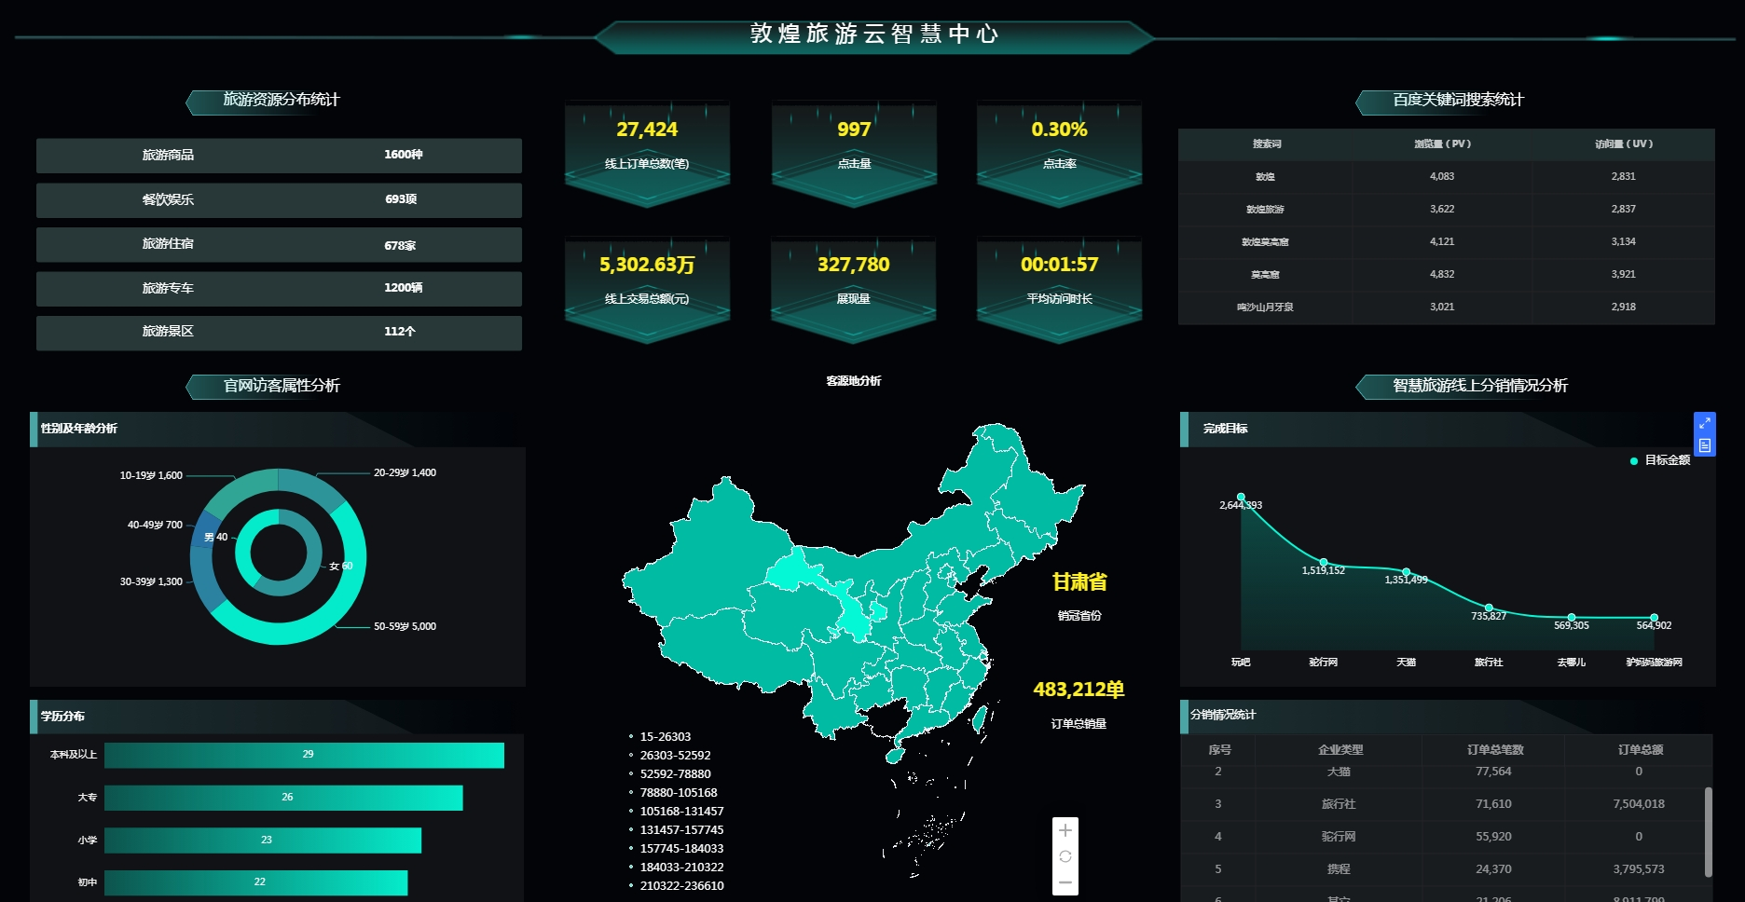
Task: Open the data view document icon
Action: pyautogui.click(x=1704, y=445)
